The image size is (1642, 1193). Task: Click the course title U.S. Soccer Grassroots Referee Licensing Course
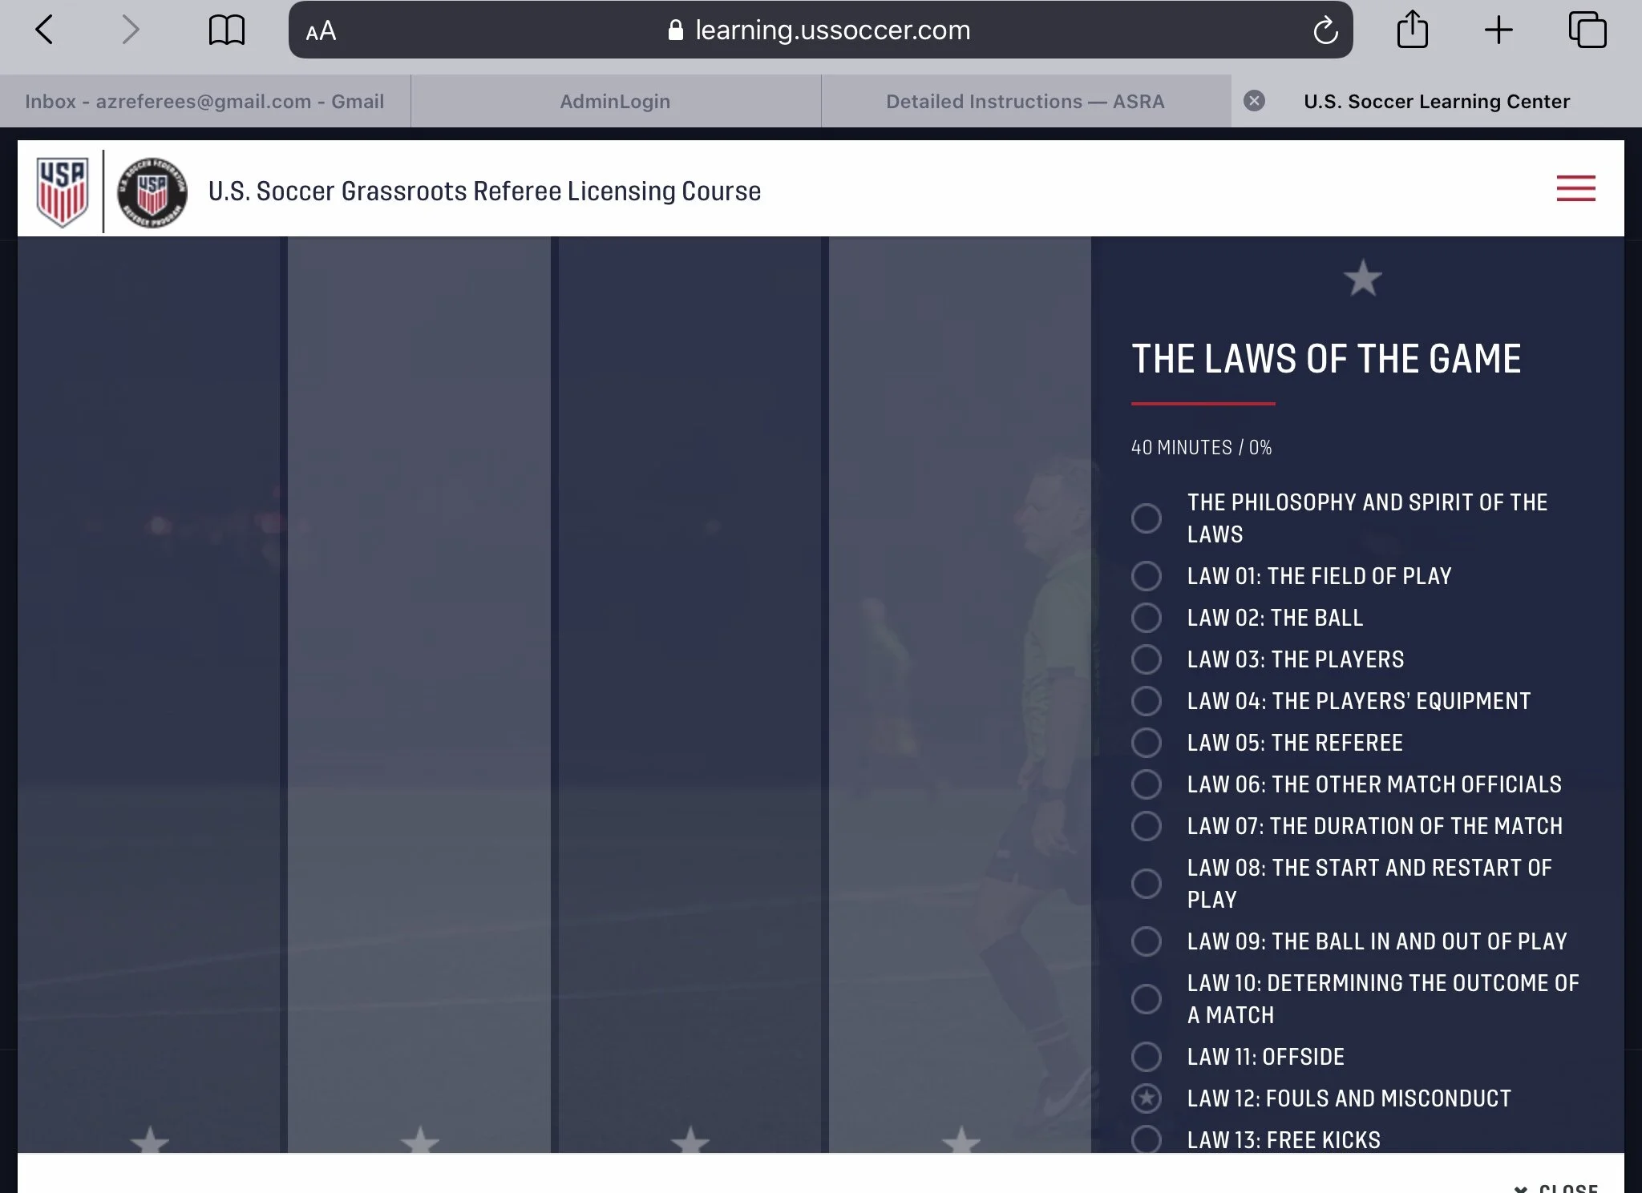(484, 191)
